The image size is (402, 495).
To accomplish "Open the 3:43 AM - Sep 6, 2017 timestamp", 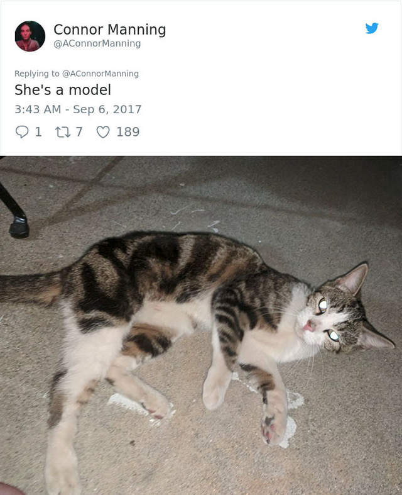I will 78,109.
